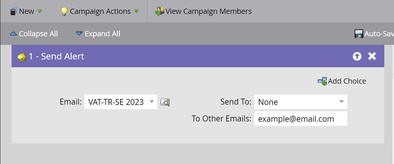Image resolution: width=394 pixels, height=164 pixels.
Task: Click the Campaign Actions lightbulb icon
Action: (64, 11)
